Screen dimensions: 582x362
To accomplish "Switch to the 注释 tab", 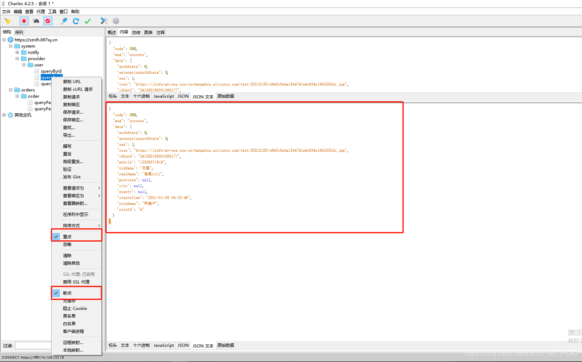I will tap(160, 32).
